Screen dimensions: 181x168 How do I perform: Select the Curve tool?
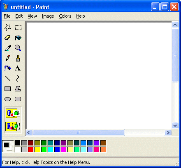[18, 78]
